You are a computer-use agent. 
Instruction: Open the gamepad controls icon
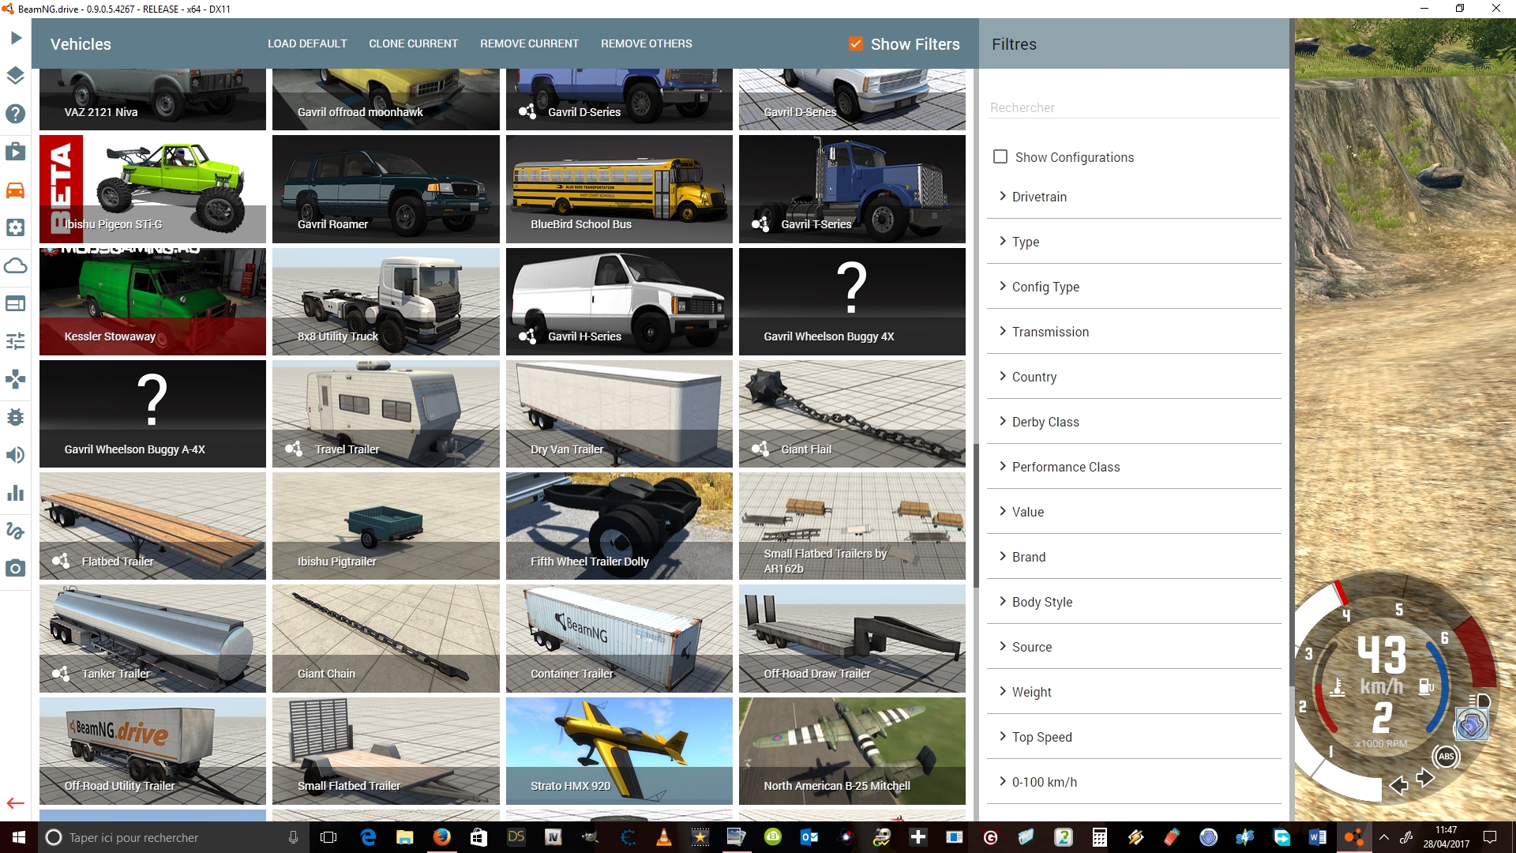(16, 379)
